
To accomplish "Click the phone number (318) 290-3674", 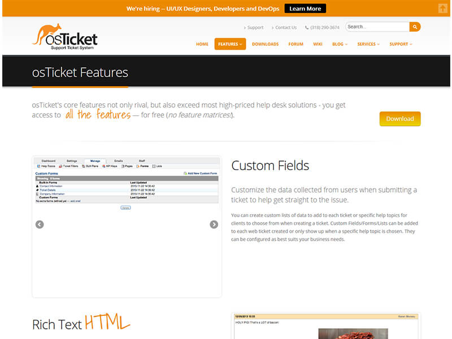I will (322, 27).
